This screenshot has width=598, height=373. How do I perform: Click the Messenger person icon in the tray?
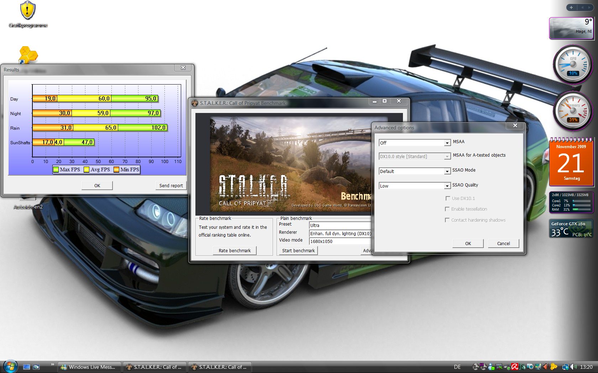(x=491, y=367)
